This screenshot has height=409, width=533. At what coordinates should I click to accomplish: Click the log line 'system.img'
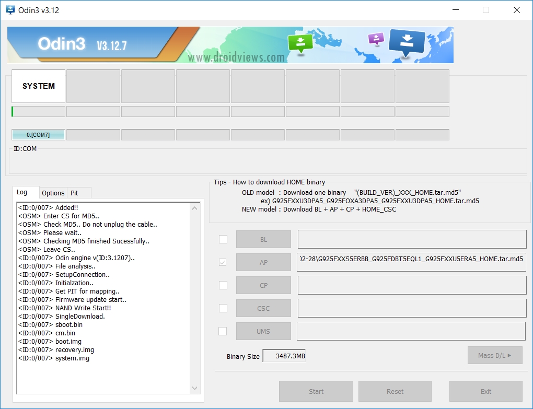(54, 358)
